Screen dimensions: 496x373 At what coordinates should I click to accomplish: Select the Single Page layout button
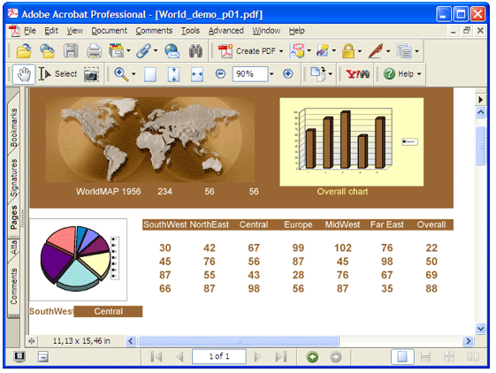point(402,357)
